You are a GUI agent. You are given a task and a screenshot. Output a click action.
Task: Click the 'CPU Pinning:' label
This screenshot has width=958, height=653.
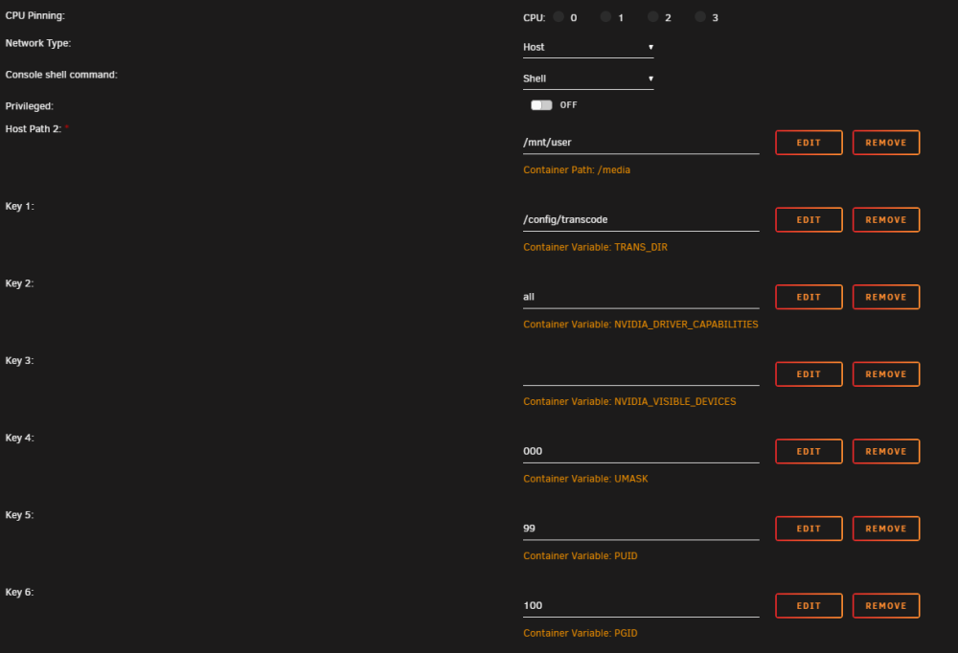click(34, 16)
